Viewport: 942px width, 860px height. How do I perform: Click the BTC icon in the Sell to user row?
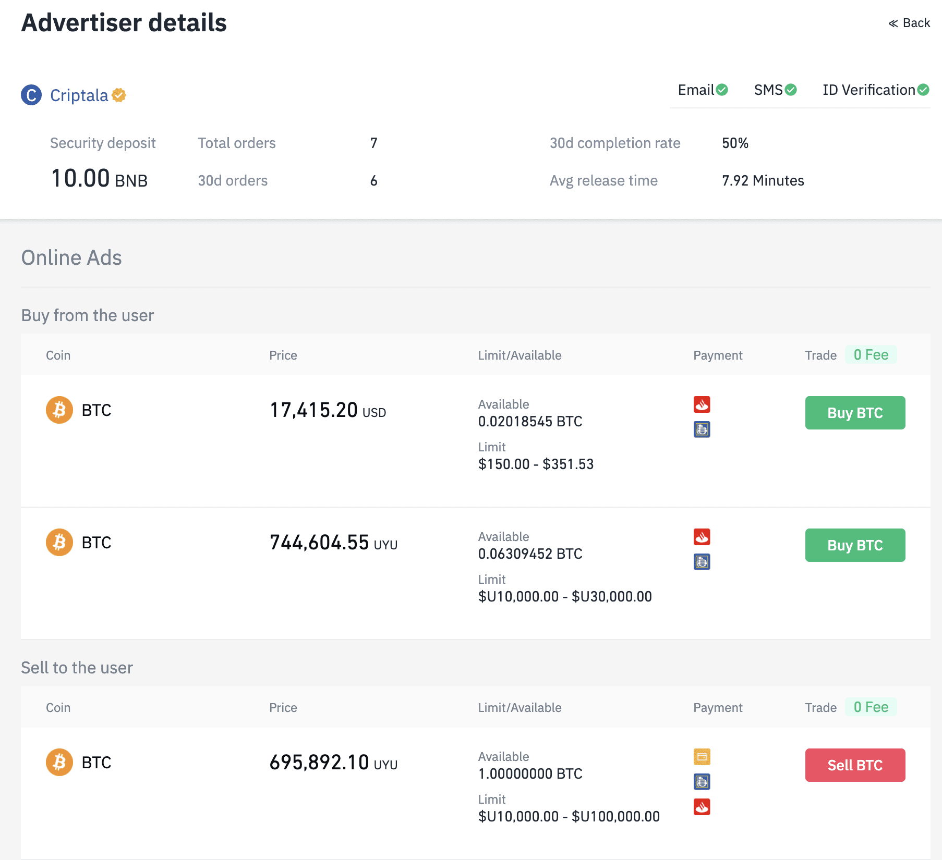coord(59,763)
